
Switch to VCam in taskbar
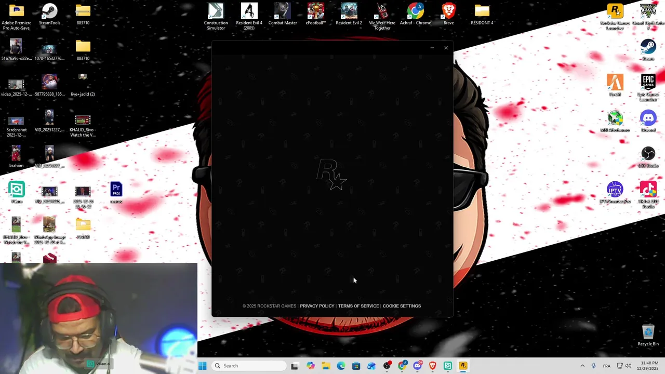[x=448, y=366]
